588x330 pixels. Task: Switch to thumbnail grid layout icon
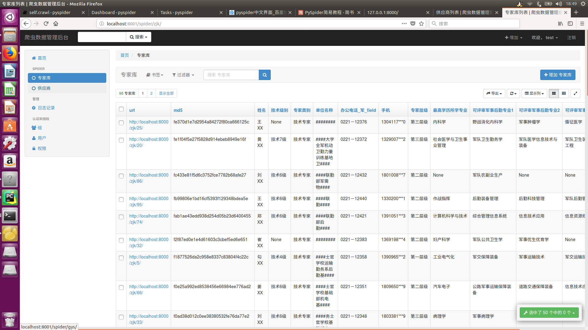(x=554, y=94)
